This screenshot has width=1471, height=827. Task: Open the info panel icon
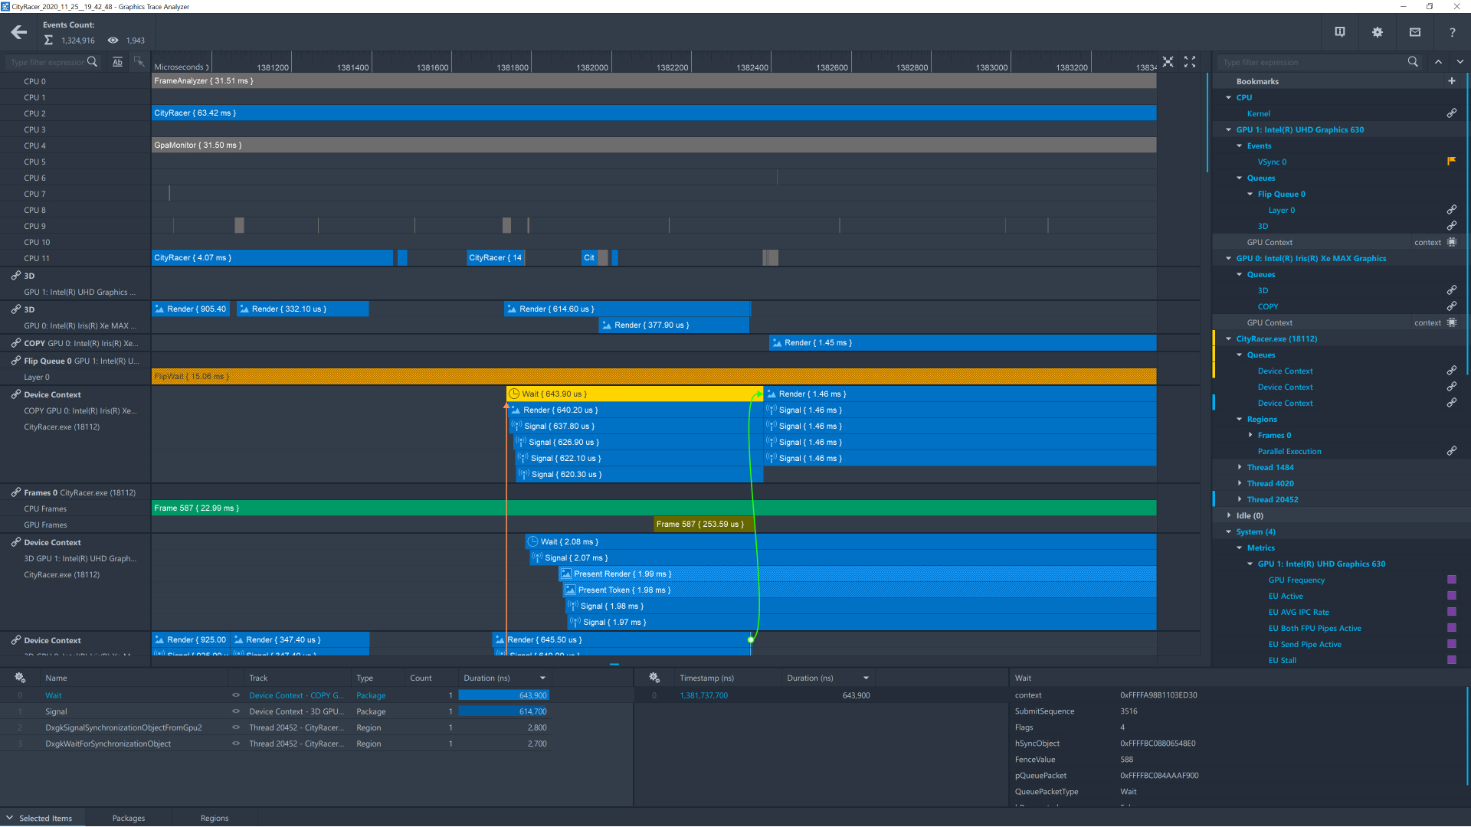coord(1340,32)
